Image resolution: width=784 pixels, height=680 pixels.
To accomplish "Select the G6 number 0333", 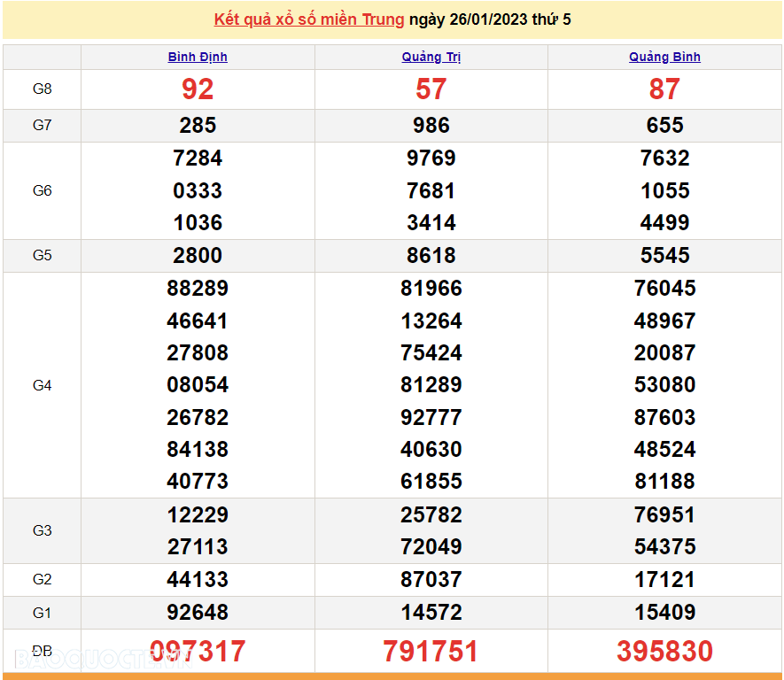I will tap(198, 190).
